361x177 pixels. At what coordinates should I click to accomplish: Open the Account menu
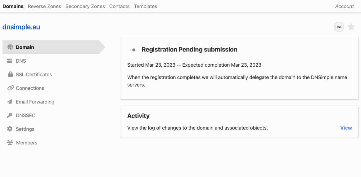tap(344, 6)
